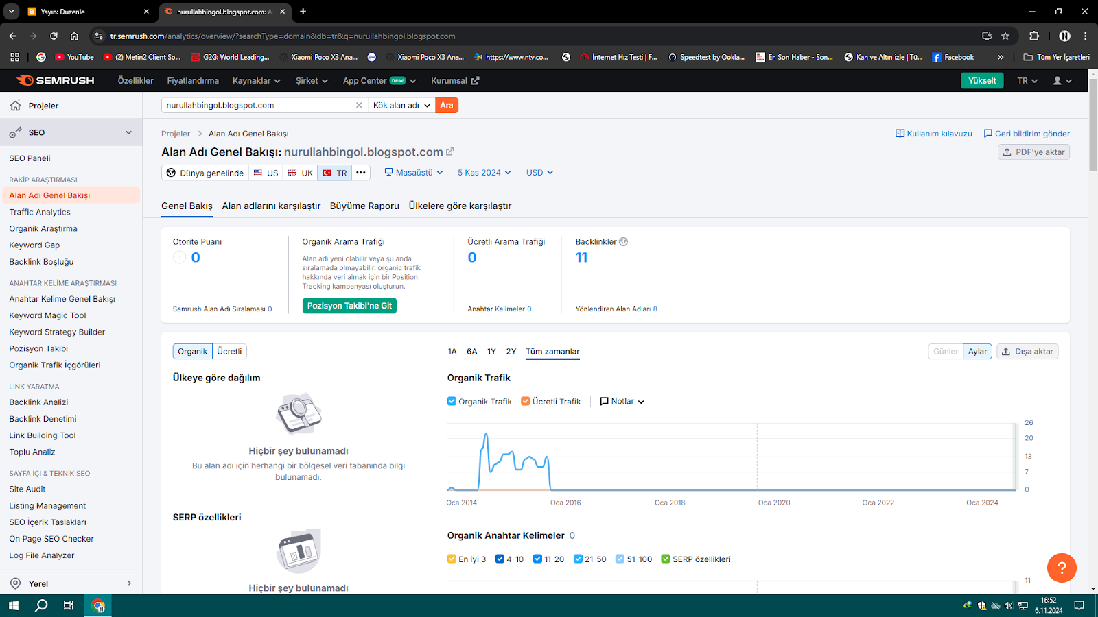Image resolution: width=1098 pixels, height=617 pixels.
Task: Click Dışa aktar button
Action: tap(1027, 351)
